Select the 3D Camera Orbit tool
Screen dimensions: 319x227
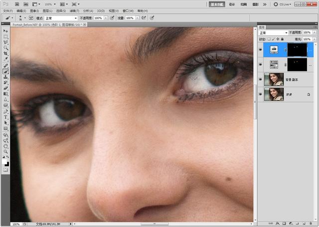click(5, 141)
